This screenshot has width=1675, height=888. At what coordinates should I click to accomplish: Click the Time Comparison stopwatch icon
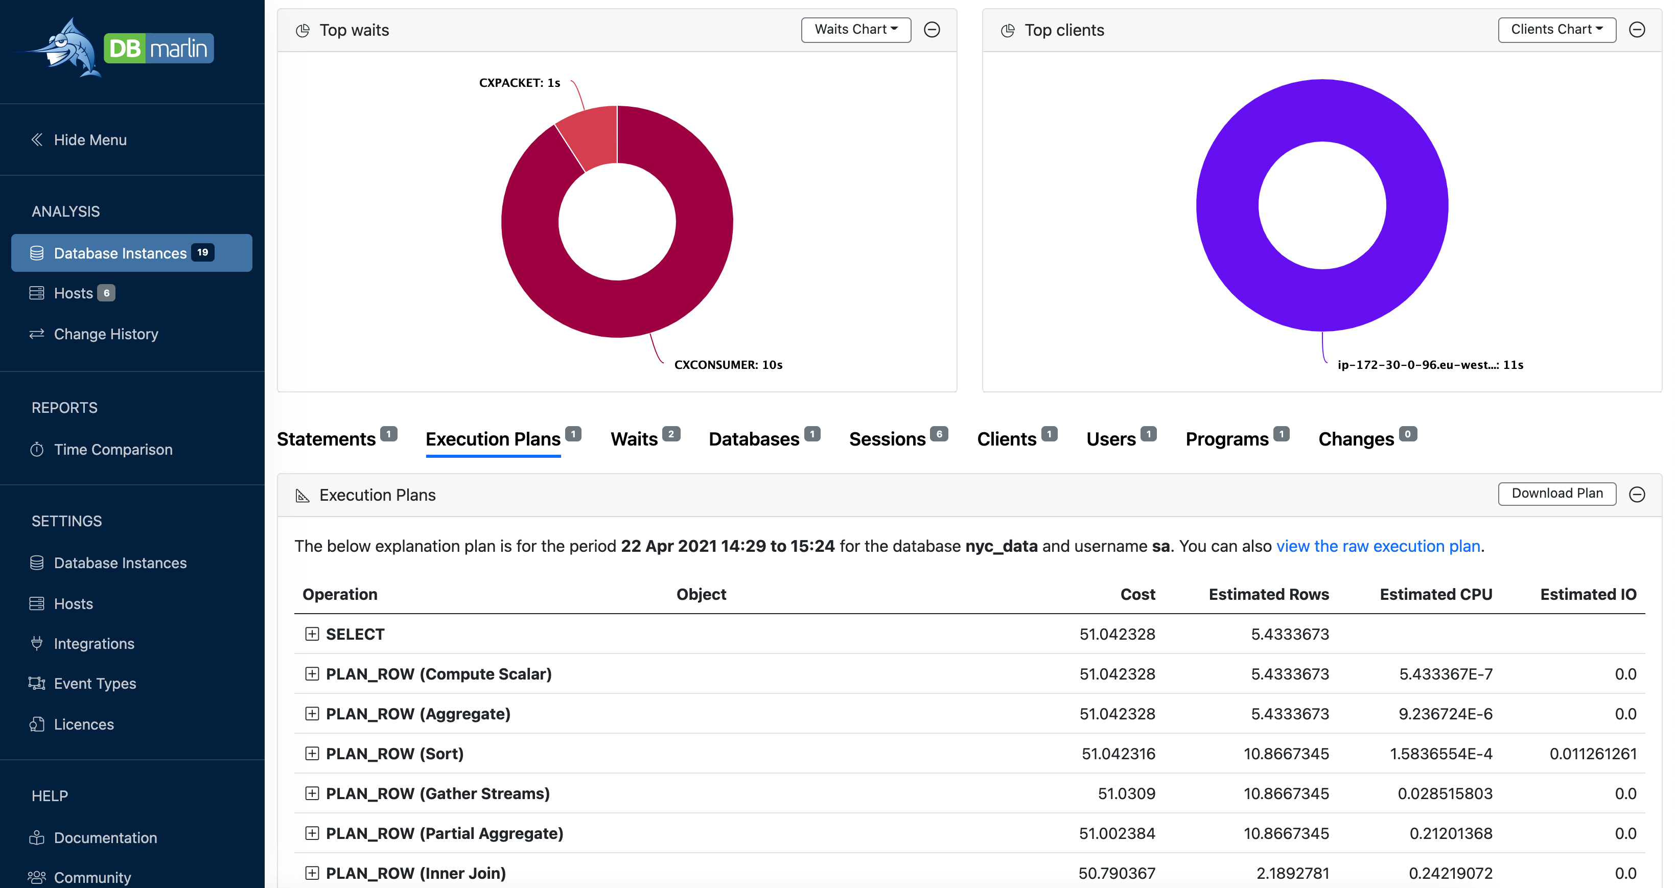tap(37, 449)
